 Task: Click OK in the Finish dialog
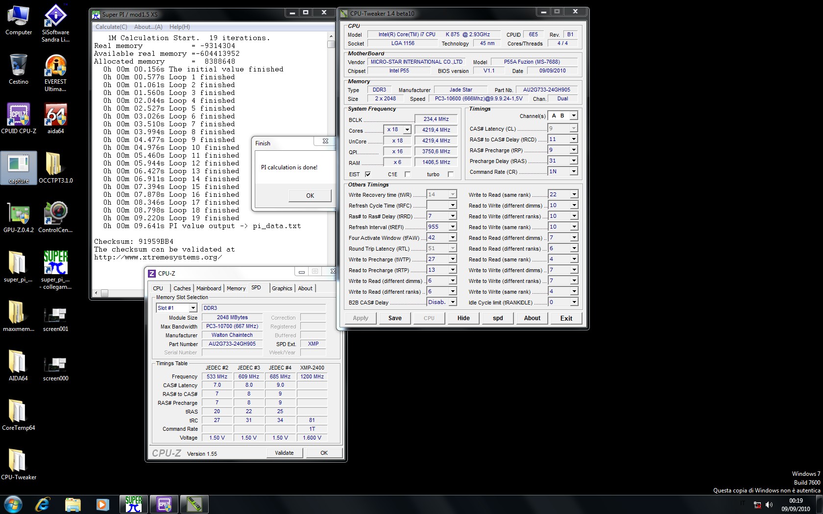310,196
